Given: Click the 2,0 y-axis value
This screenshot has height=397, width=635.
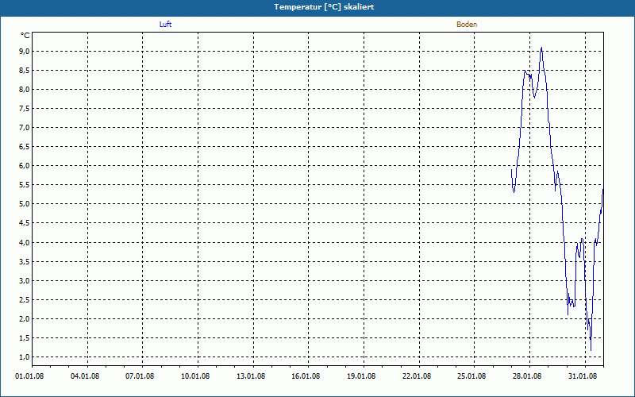Looking at the screenshot, I should (x=25, y=319).
